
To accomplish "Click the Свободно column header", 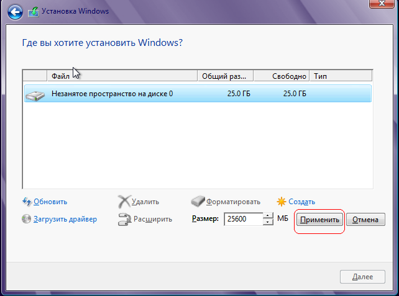I will 282,76.
